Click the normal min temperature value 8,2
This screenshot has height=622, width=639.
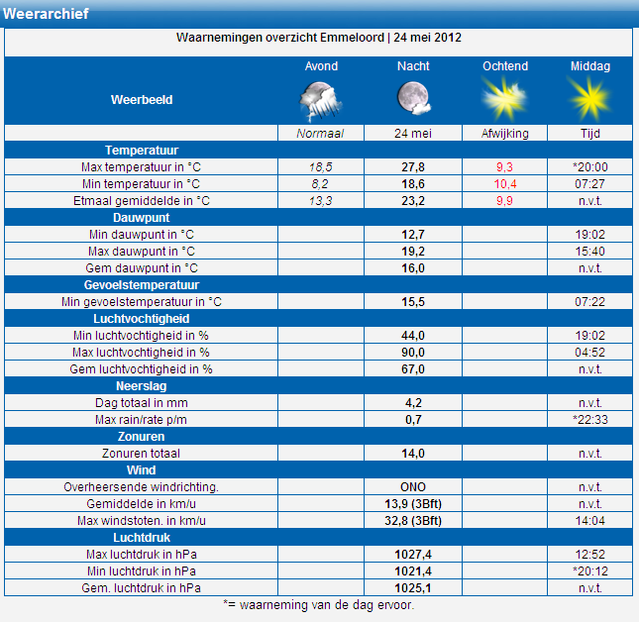click(x=320, y=184)
